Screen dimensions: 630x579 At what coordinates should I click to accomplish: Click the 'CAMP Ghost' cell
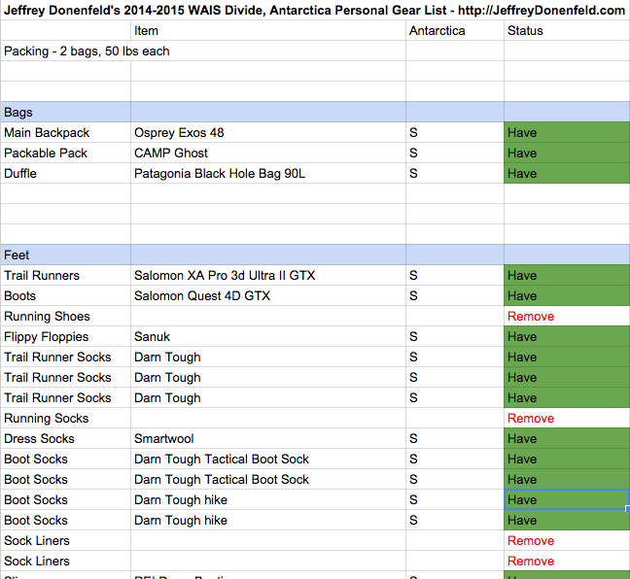pos(268,153)
